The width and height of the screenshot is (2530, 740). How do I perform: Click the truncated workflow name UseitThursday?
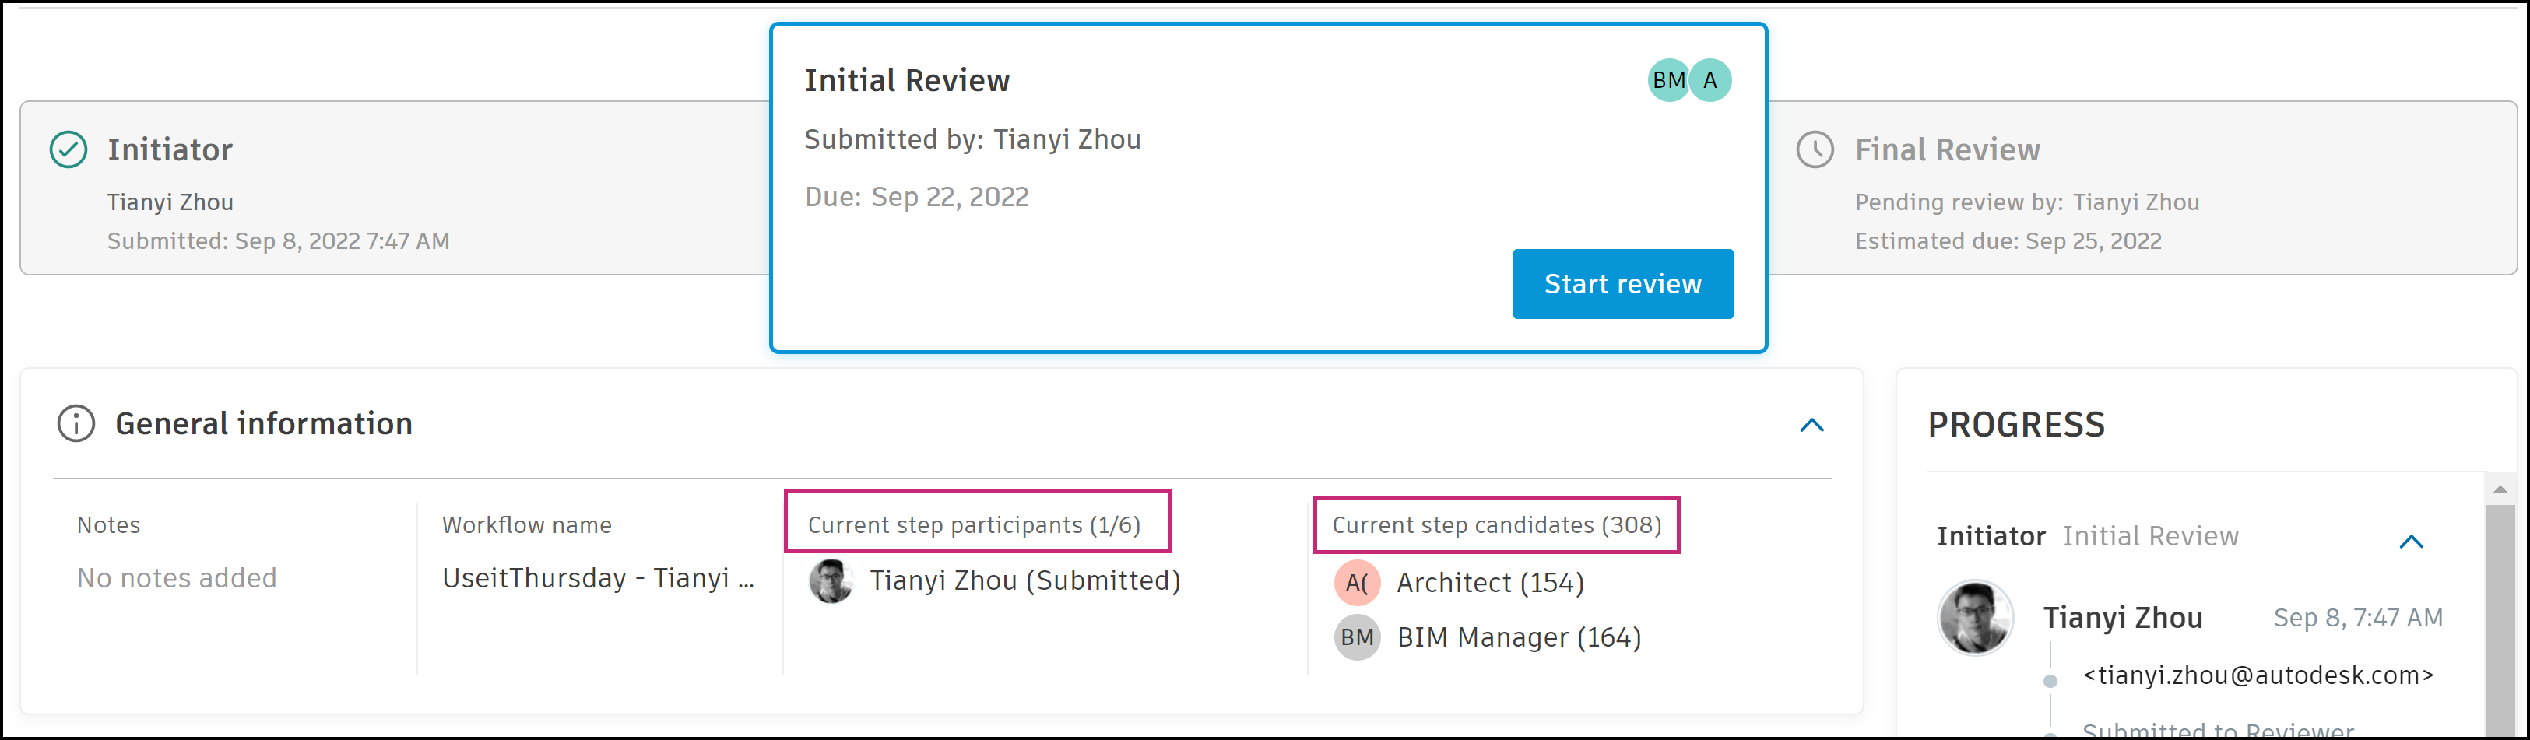pyautogui.click(x=597, y=578)
